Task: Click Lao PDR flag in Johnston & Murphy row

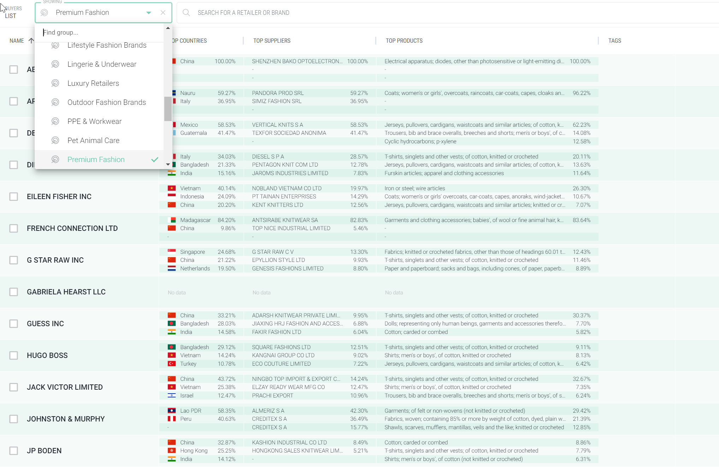Action: point(172,411)
